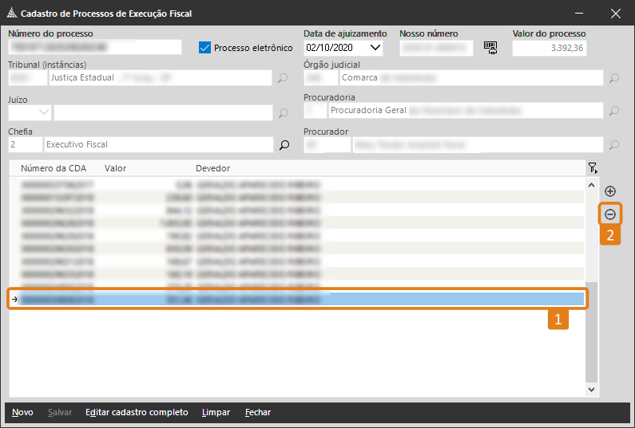Open the grid filter icon
Image resolution: width=635 pixels, height=428 pixels.
(x=592, y=168)
